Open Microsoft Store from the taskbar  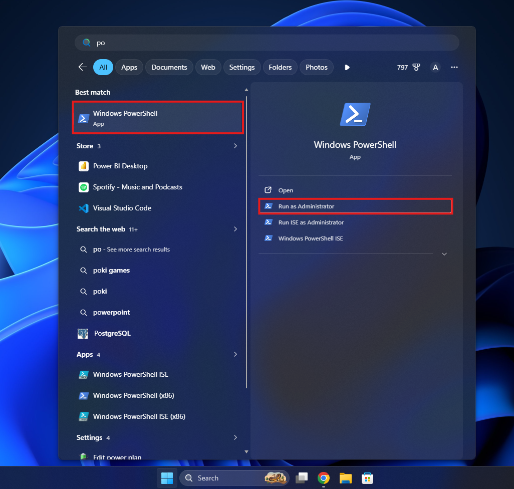[x=368, y=478]
